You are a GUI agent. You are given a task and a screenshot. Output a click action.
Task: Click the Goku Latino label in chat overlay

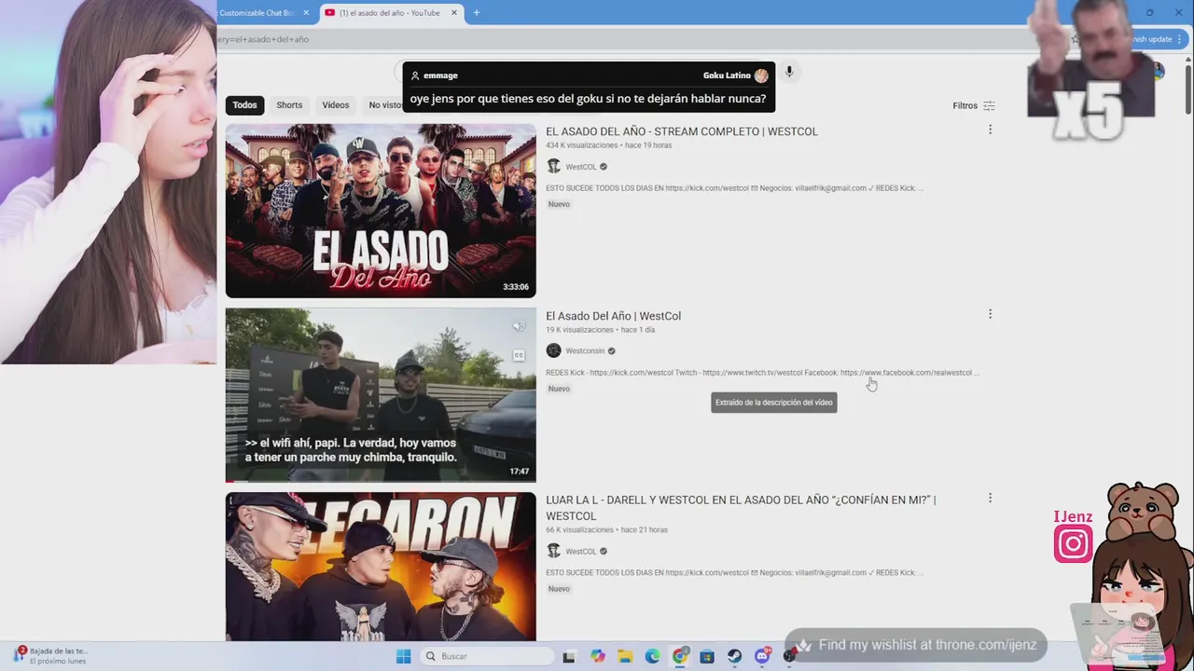(x=727, y=75)
